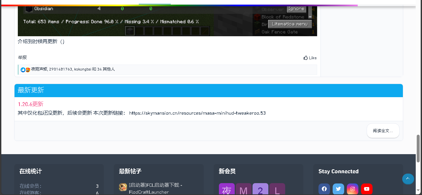Open member avatar M in 新会员

point(243,189)
